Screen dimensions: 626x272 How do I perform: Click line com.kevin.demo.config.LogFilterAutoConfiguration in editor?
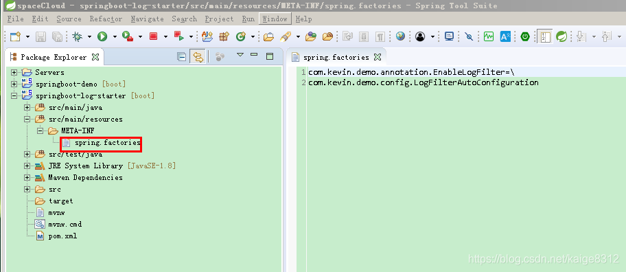coord(424,82)
